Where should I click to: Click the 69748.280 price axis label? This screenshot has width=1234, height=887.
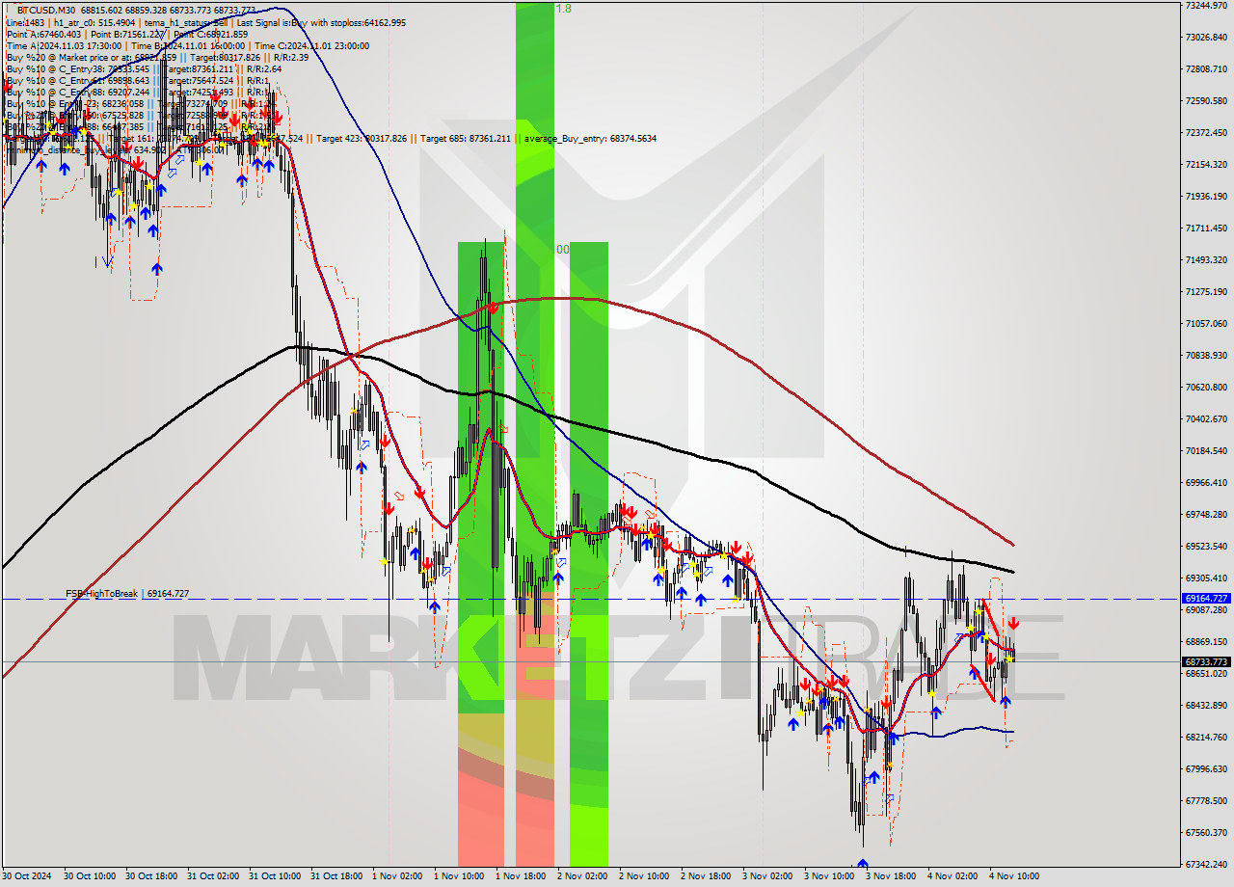click(x=1207, y=514)
